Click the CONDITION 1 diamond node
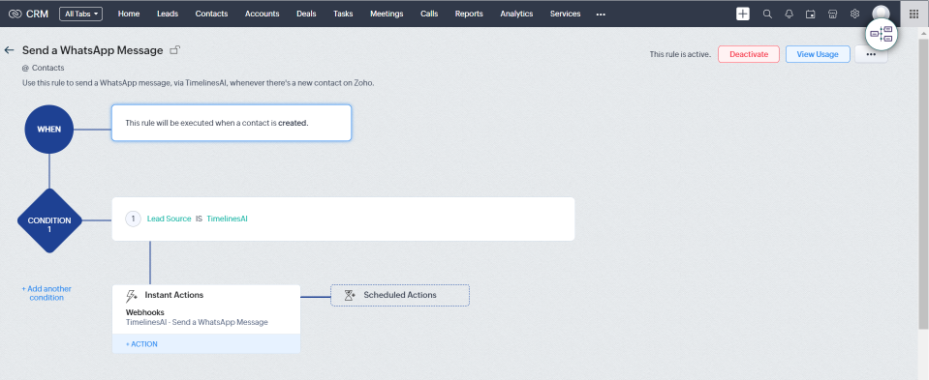This screenshot has width=929, height=380. (49, 220)
